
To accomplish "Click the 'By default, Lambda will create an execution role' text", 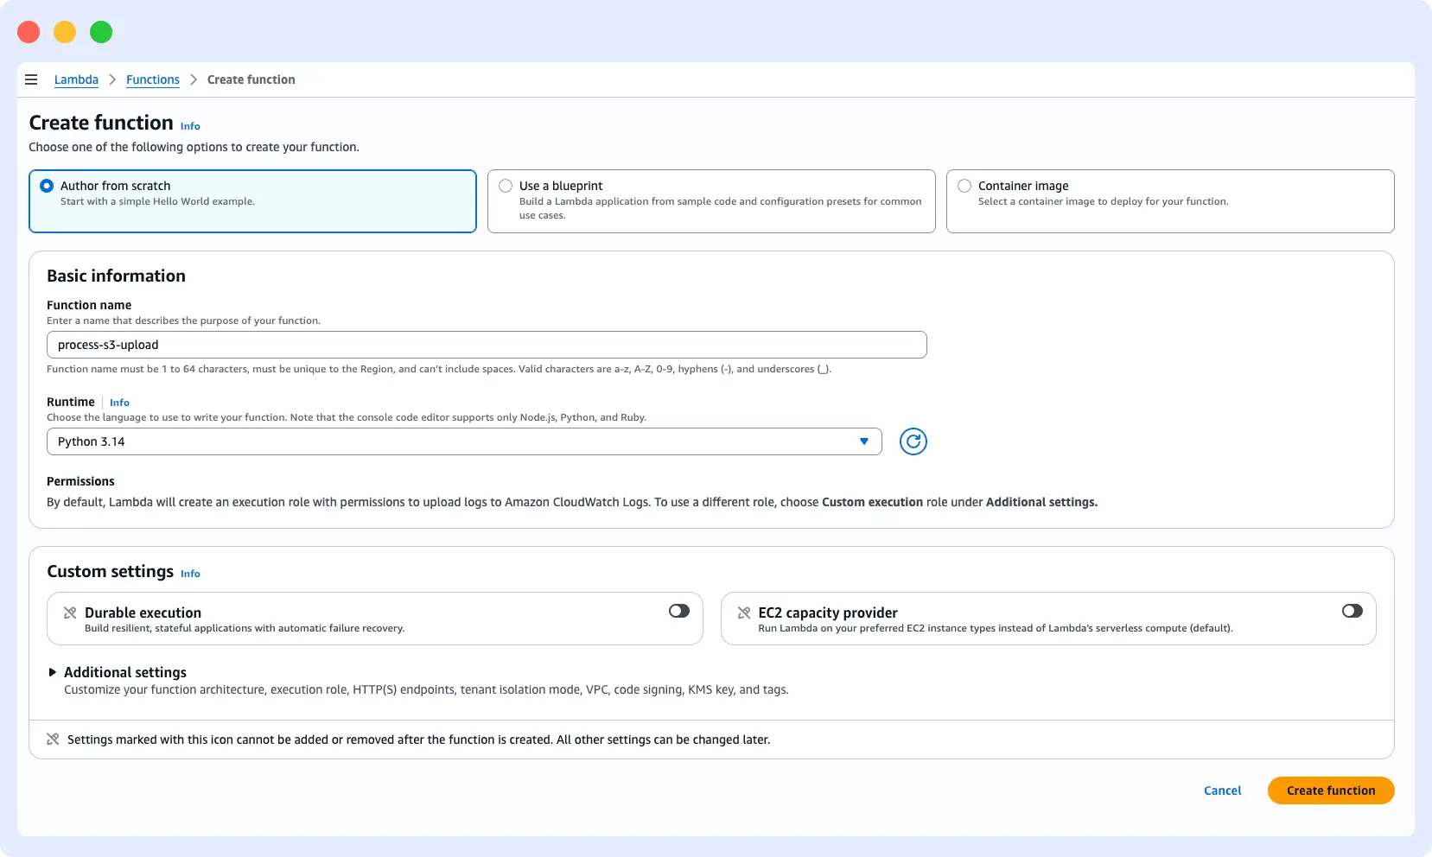I will pos(572,502).
